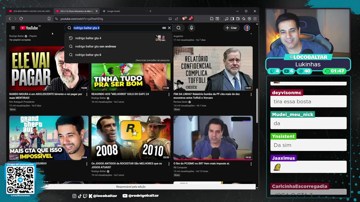The image size is (360, 202).
Task: Open options menu for Angelzito video
Action: click(251, 34)
